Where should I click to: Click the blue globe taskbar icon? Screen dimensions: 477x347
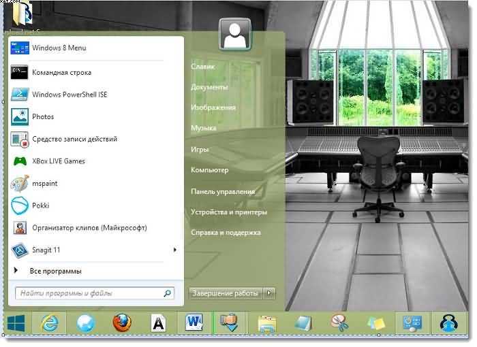coord(86,323)
